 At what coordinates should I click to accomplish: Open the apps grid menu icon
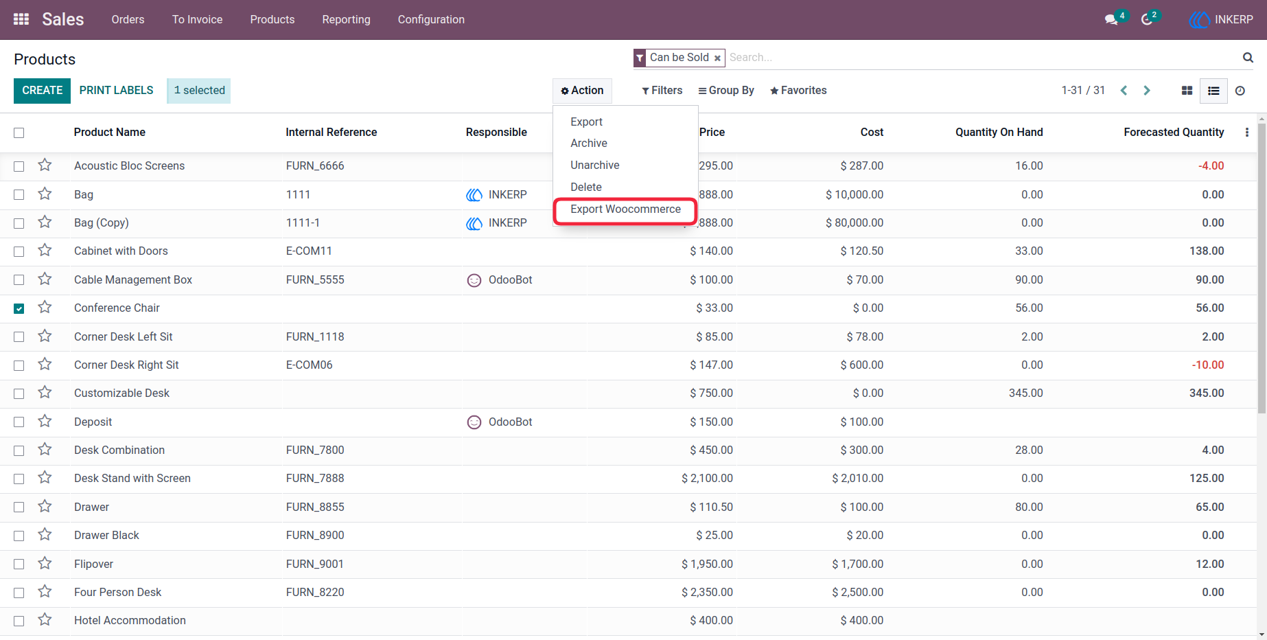pyautogui.click(x=21, y=19)
